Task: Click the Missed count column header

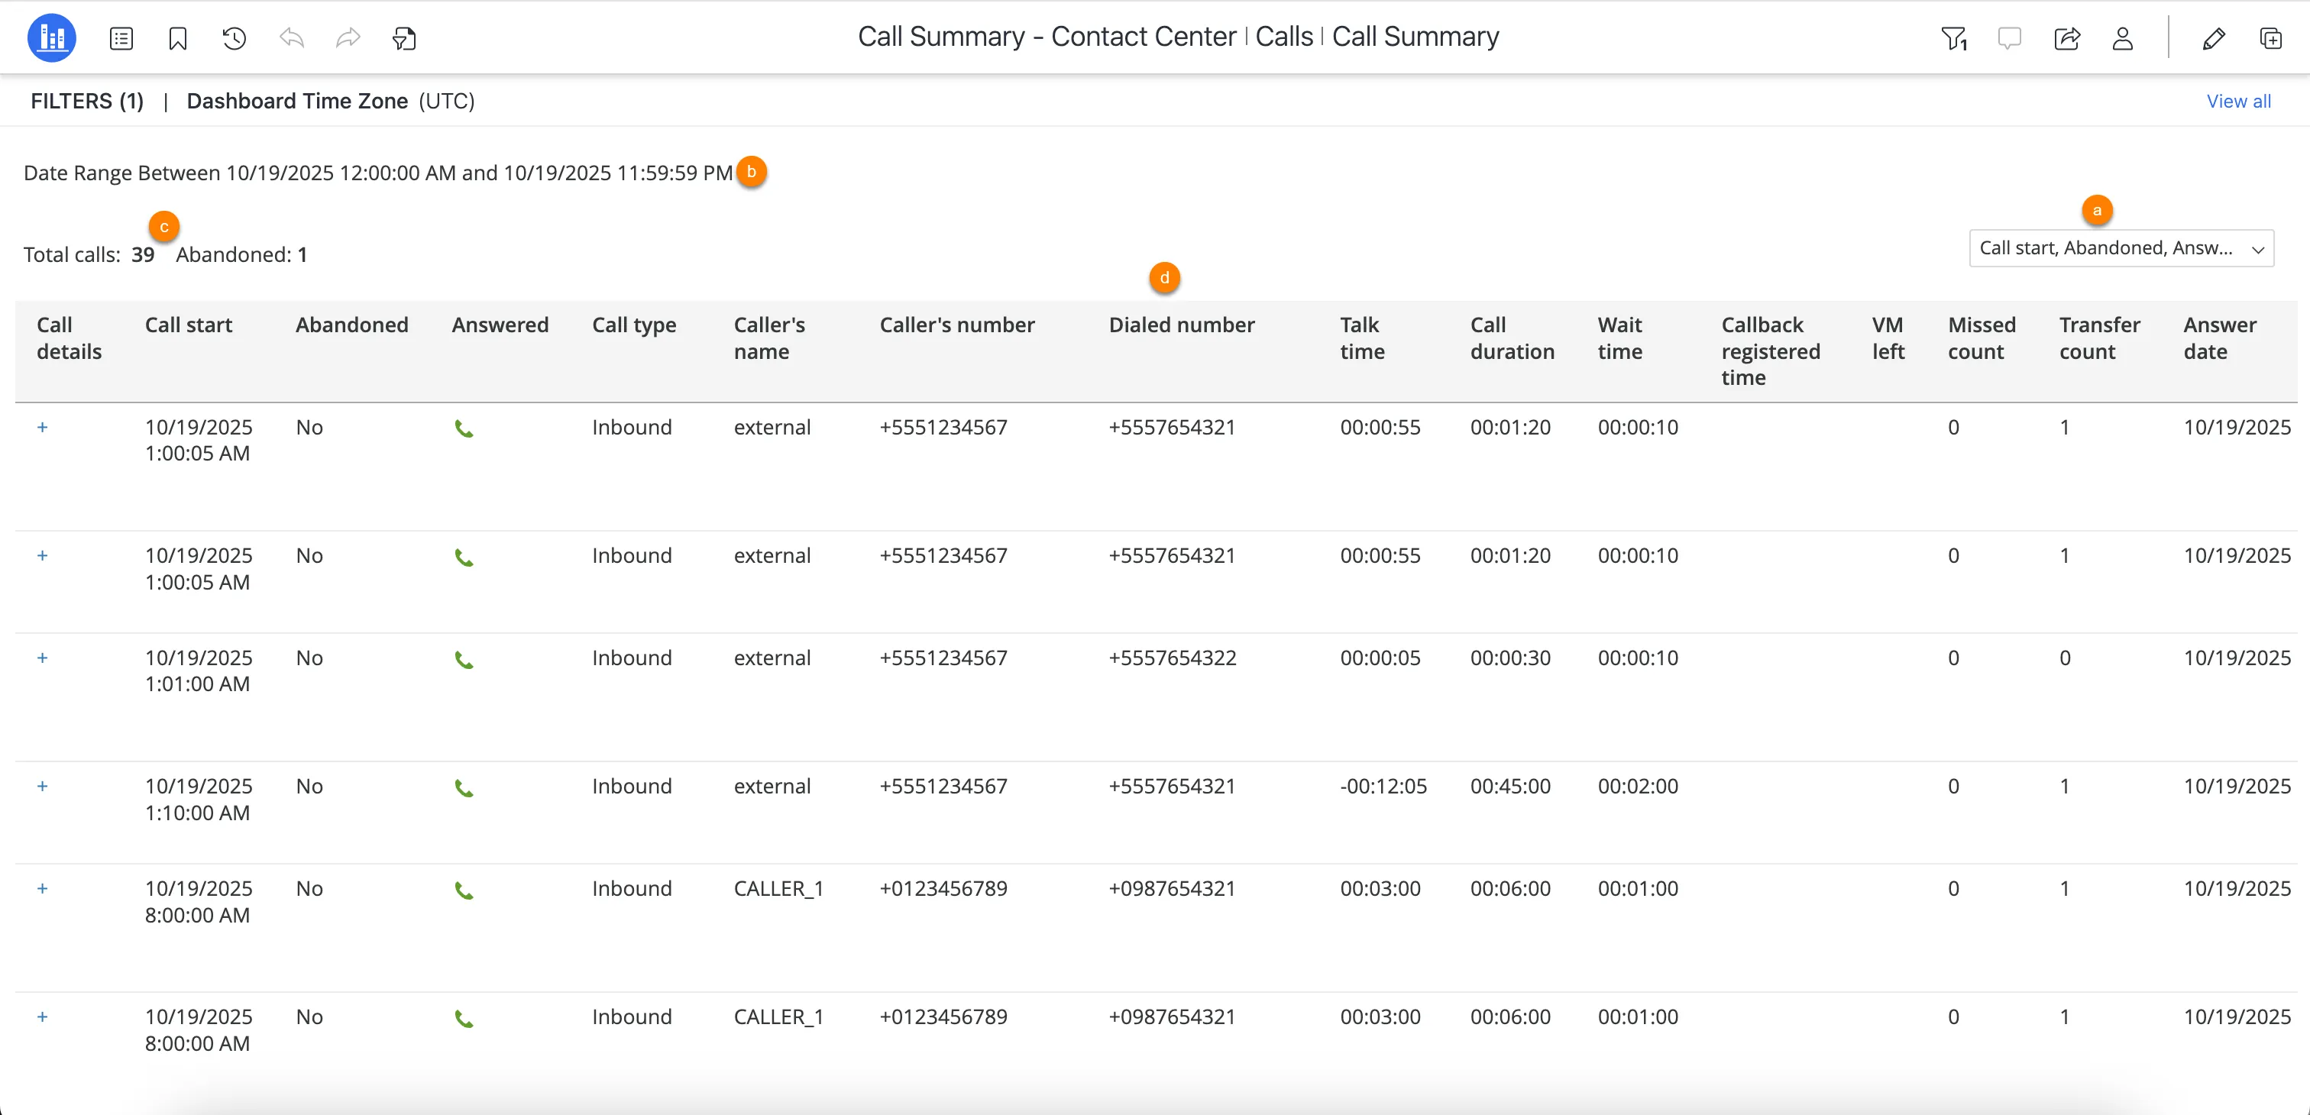Action: click(x=1981, y=338)
